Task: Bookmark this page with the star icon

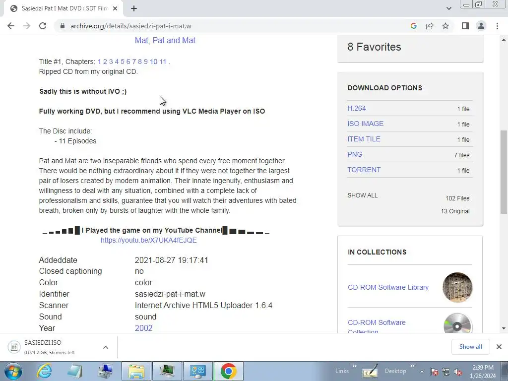Action: tap(445, 26)
